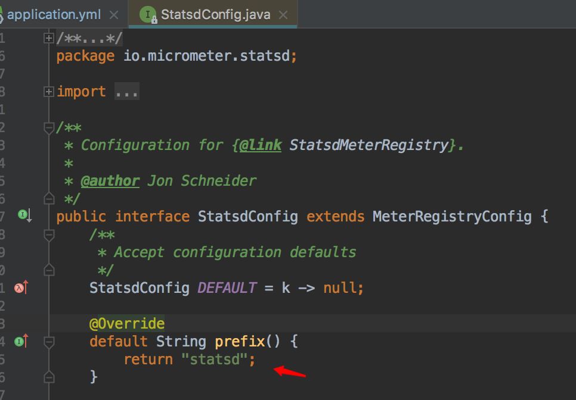
Task: Expand the folded import block using plus marker
Action: 49,92
